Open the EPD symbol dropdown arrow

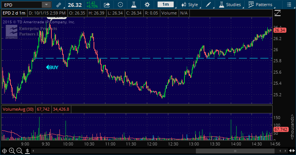click(46, 5)
